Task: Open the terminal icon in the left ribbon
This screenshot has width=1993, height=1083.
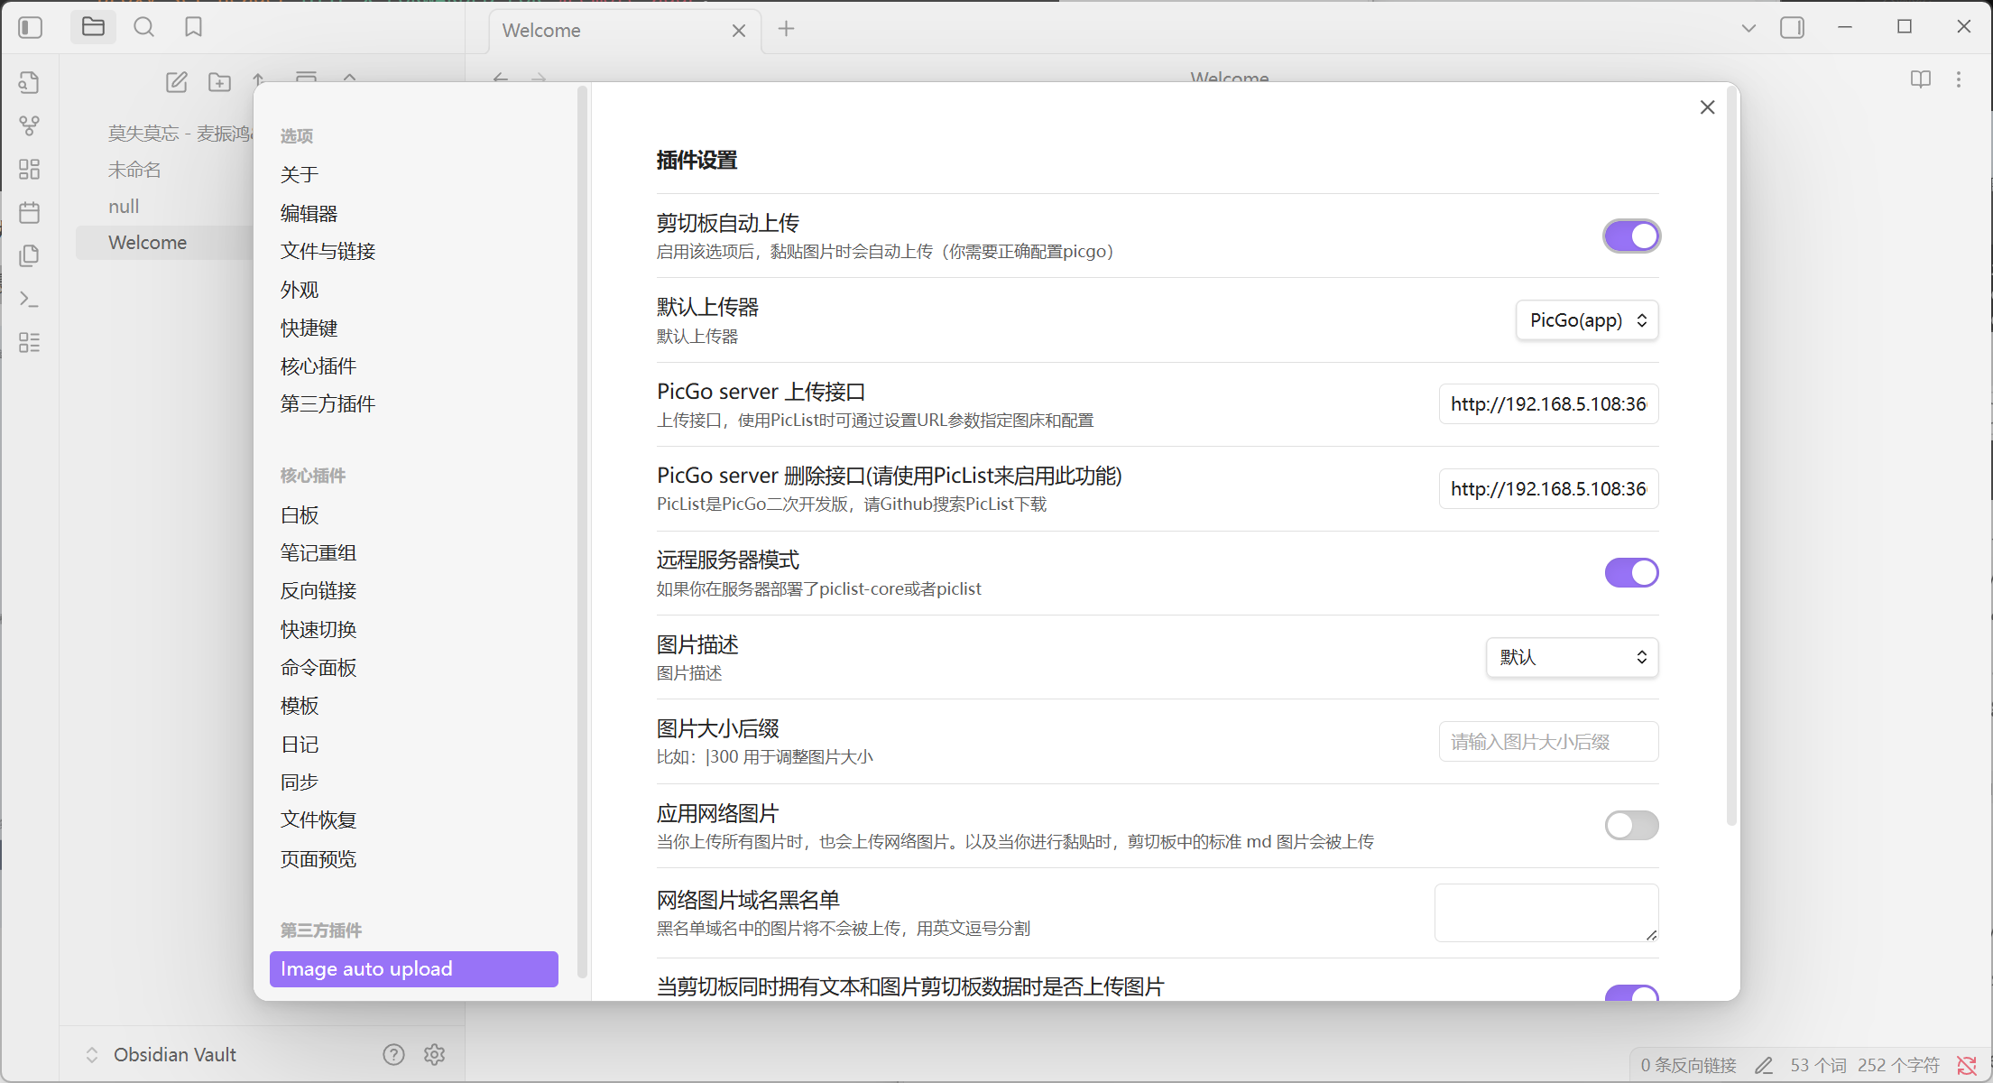Action: coord(30,299)
